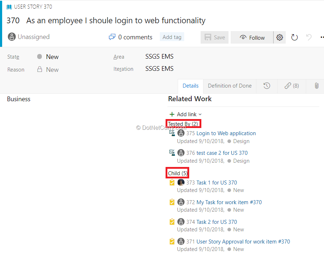This screenshot has width=324, height=256.
Task: Open the State field showing New
Action: click(52, 57)
